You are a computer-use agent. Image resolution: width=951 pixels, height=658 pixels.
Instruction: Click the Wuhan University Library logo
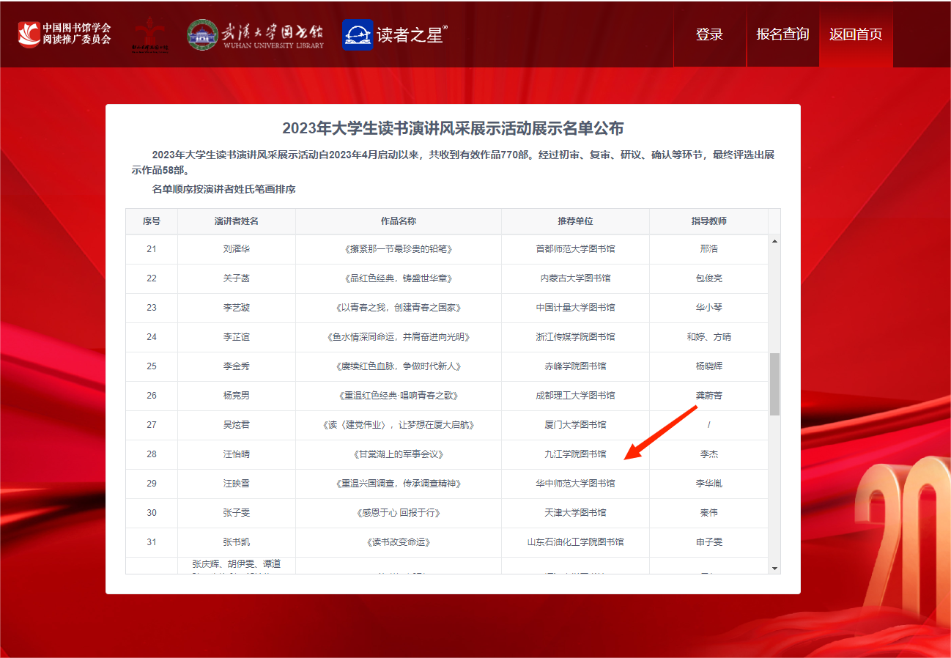click(x=255, y=34)
